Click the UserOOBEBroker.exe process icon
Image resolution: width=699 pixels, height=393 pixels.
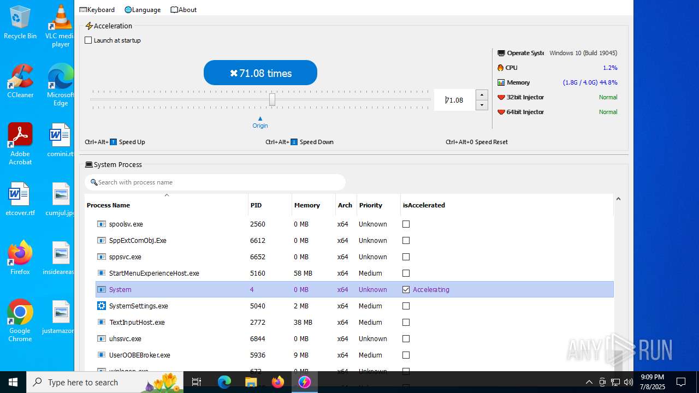tap(101, 355)
